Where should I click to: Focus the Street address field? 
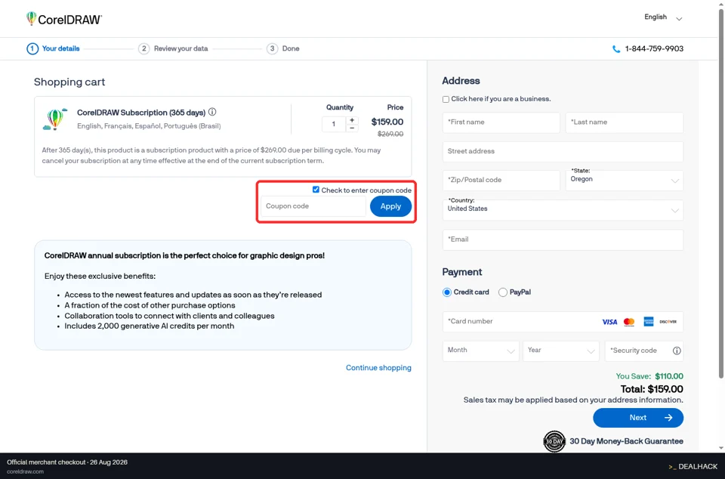pos(563,152)
